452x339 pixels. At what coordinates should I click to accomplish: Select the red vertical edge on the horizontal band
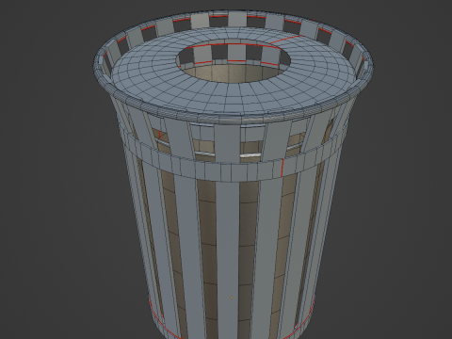coord(282,169)
